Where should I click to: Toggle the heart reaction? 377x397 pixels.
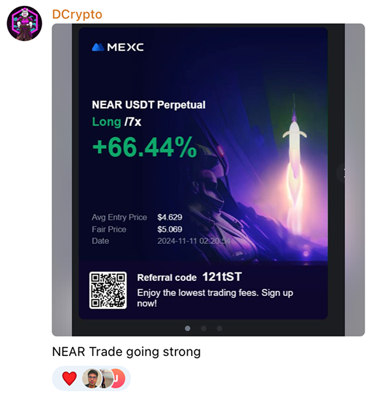tap(69, 379)
